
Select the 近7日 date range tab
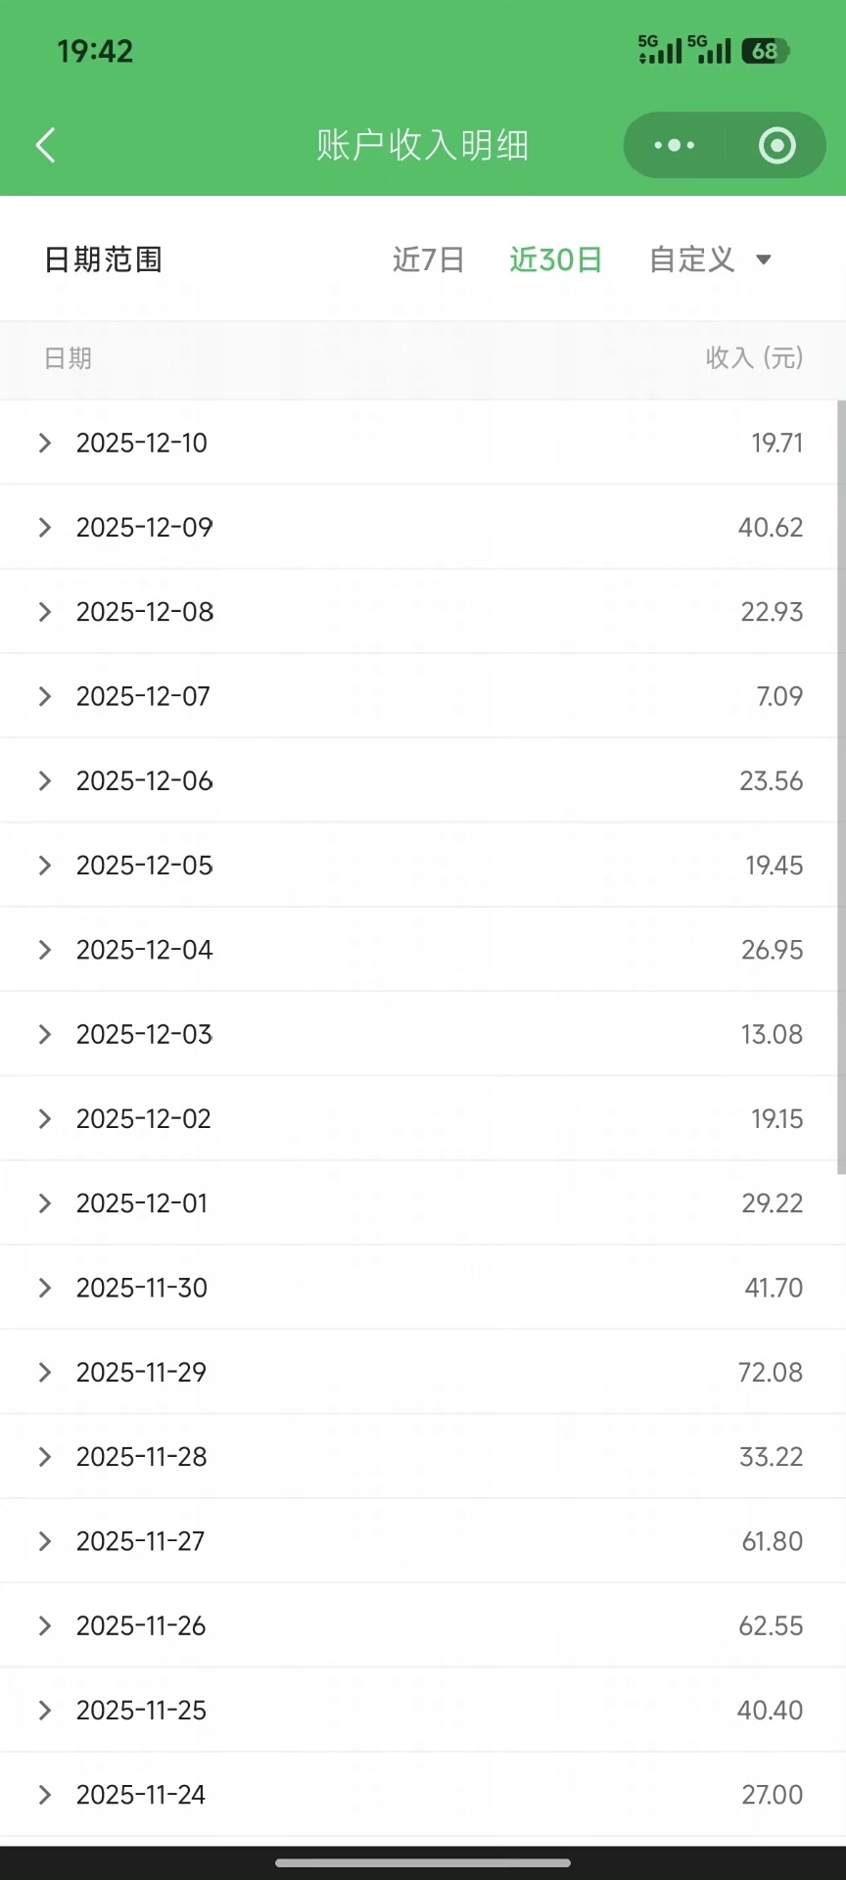click(x=428, y=259)
